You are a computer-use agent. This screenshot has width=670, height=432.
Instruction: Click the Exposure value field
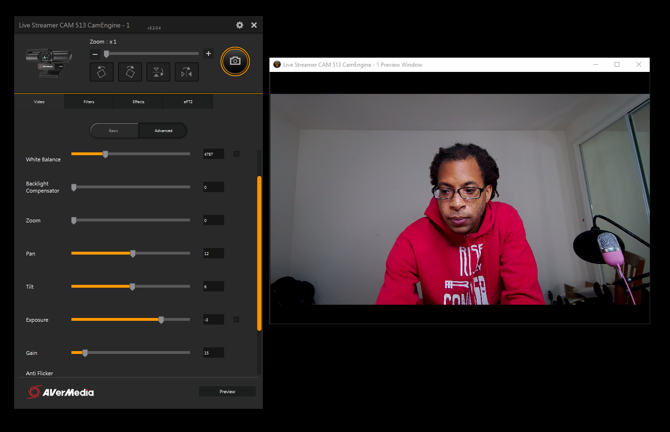click(x=214, y=320)
